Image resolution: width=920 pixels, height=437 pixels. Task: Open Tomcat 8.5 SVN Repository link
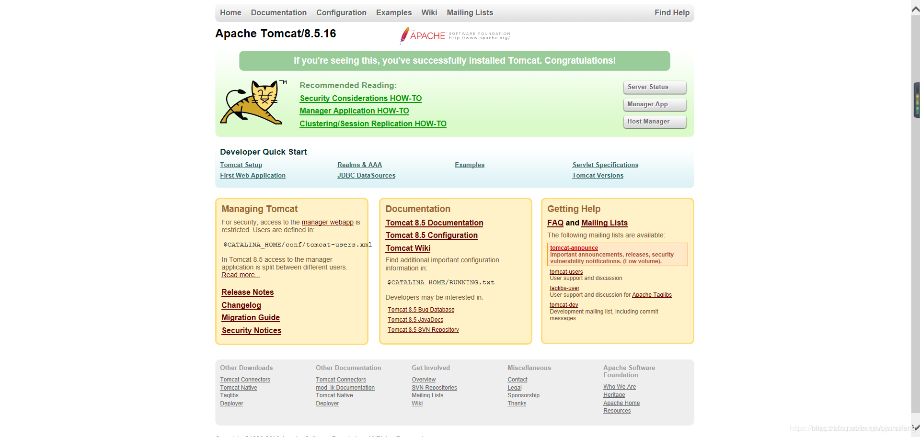tap(423, 330)
